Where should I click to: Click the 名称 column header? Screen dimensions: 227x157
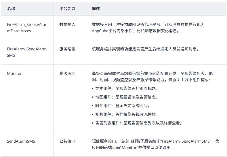point(11,9)
